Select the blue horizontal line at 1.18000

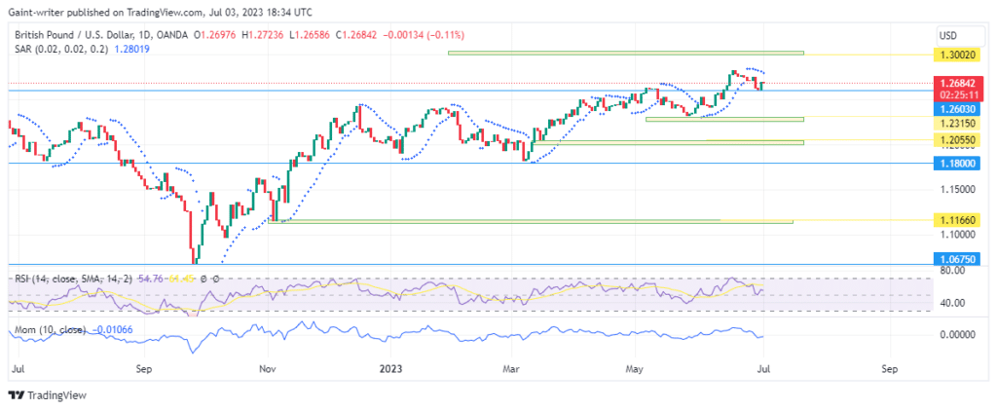(x=469, y=164)
